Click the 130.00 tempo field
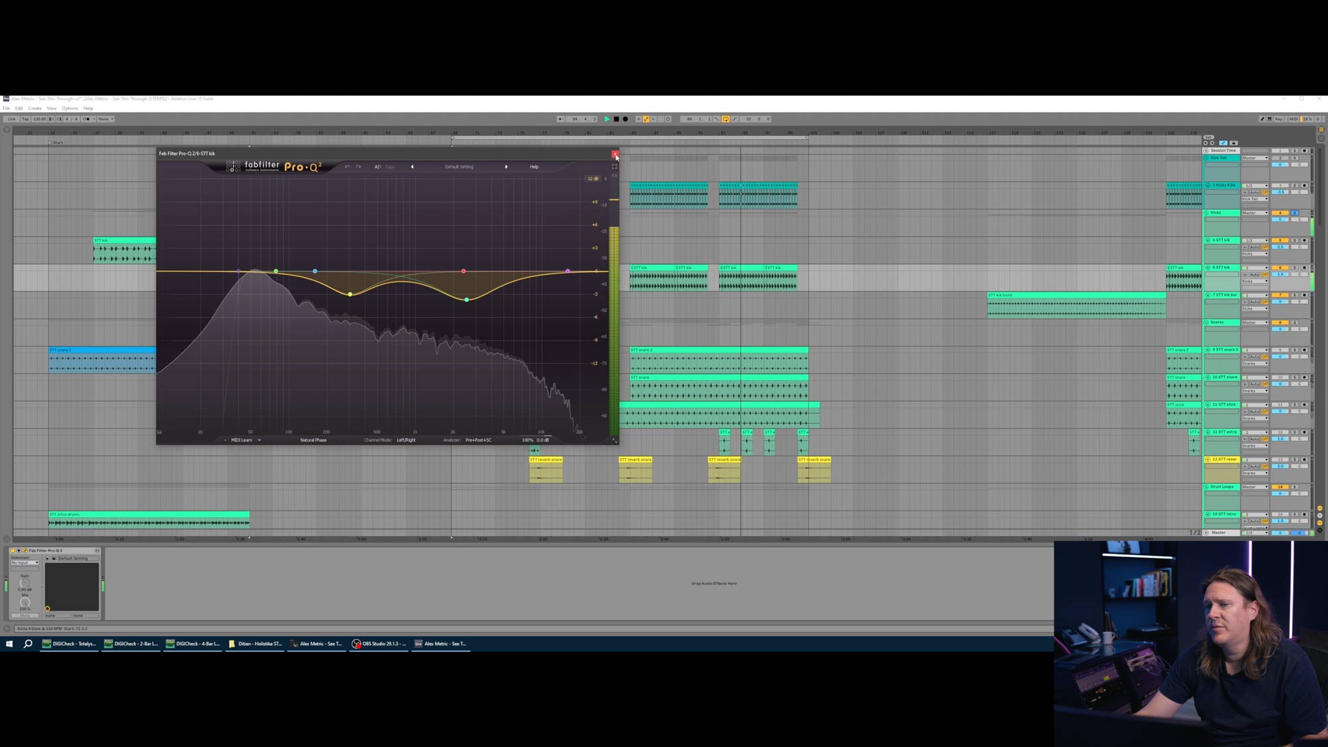This screenshot has width=1328, height=747. [40, 119]
